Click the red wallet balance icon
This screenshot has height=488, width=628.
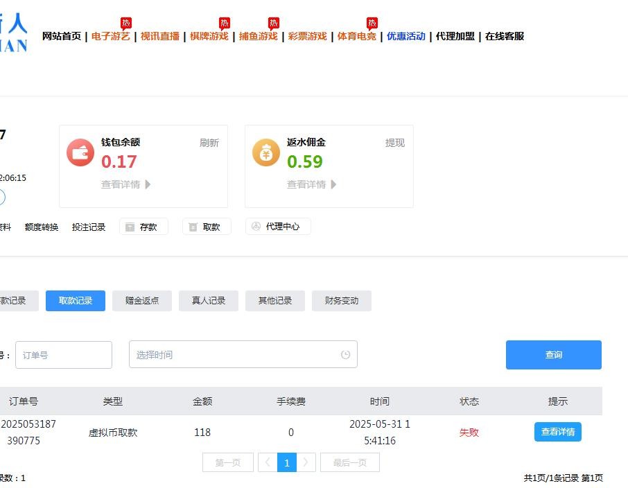[x=80, y=152]
